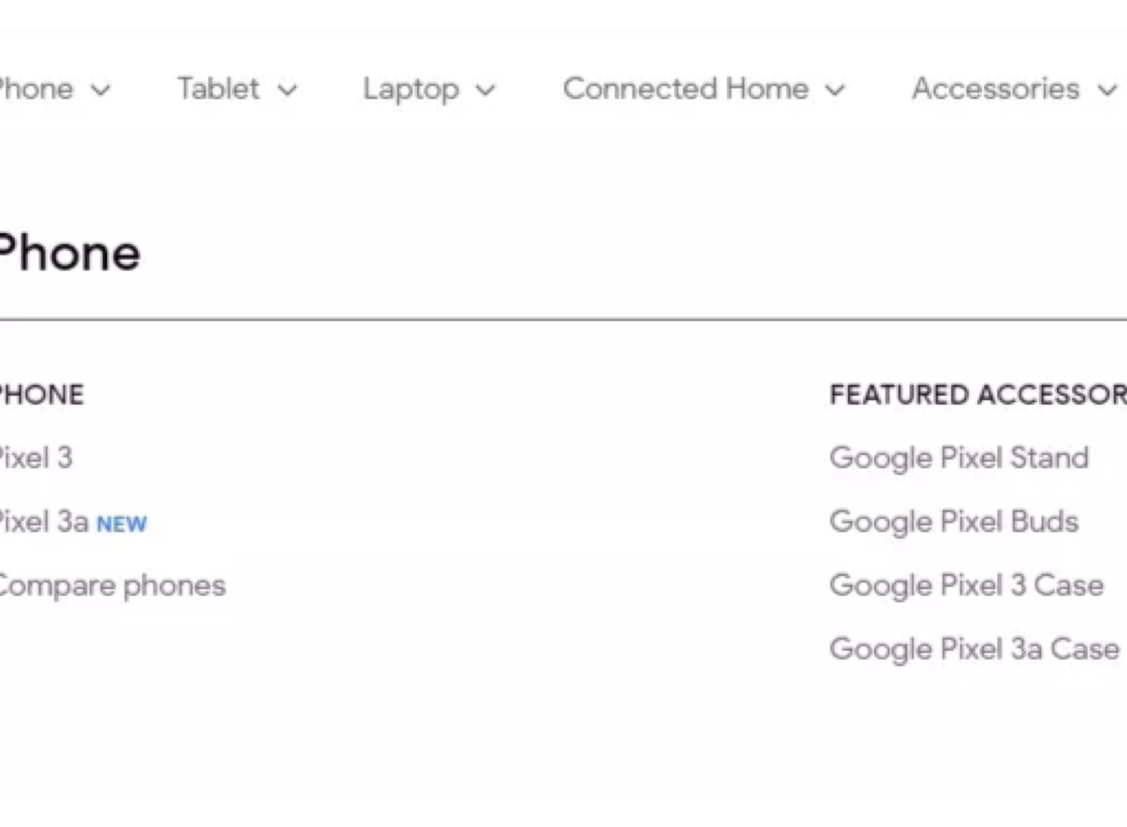Click the Accessories chevron arrow
Image resolution: width=1127 pixels, height=827 pixels.
(1107, 90)
